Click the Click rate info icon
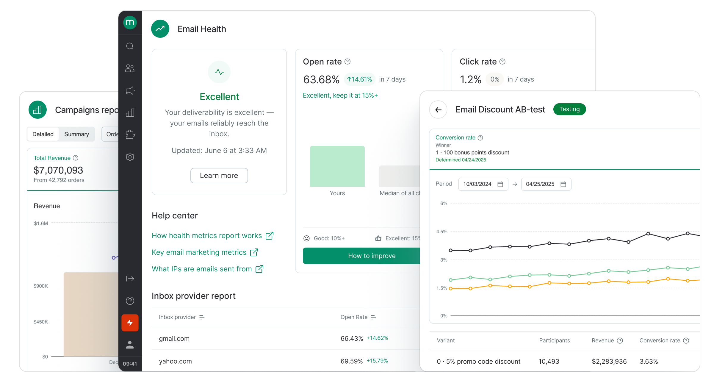Screen dimensions: 714x372 (502, 62)
